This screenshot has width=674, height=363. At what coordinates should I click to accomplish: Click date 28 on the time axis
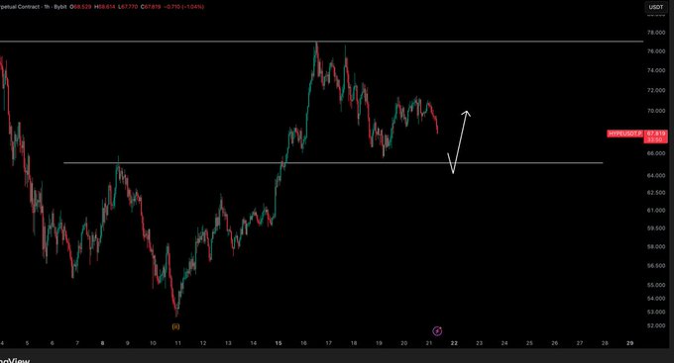tap(605, 343)
